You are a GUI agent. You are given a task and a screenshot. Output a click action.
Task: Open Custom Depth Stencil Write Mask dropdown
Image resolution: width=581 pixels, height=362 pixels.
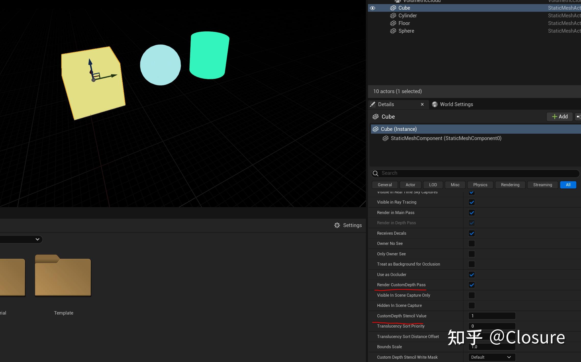pyautogui.click(x=492, y=357)
